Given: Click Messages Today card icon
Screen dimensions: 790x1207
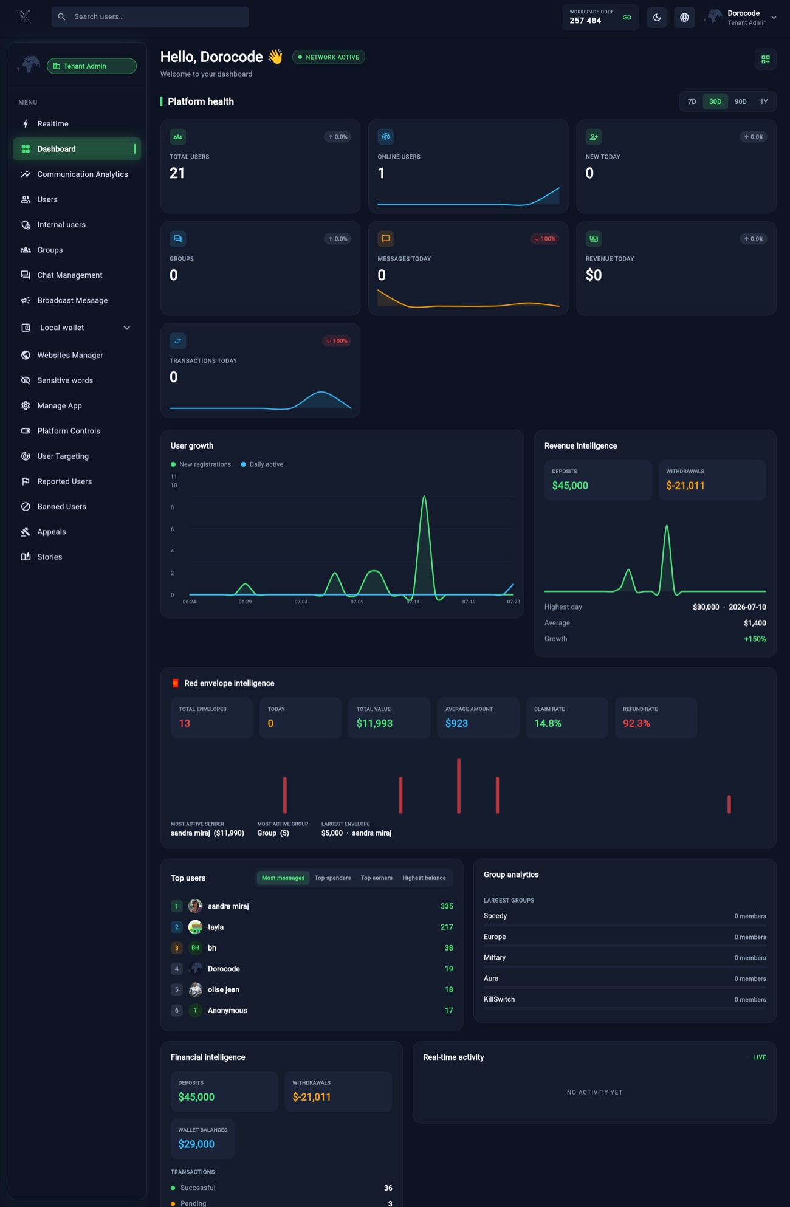Looking at the screenshot, I should 386,239.
